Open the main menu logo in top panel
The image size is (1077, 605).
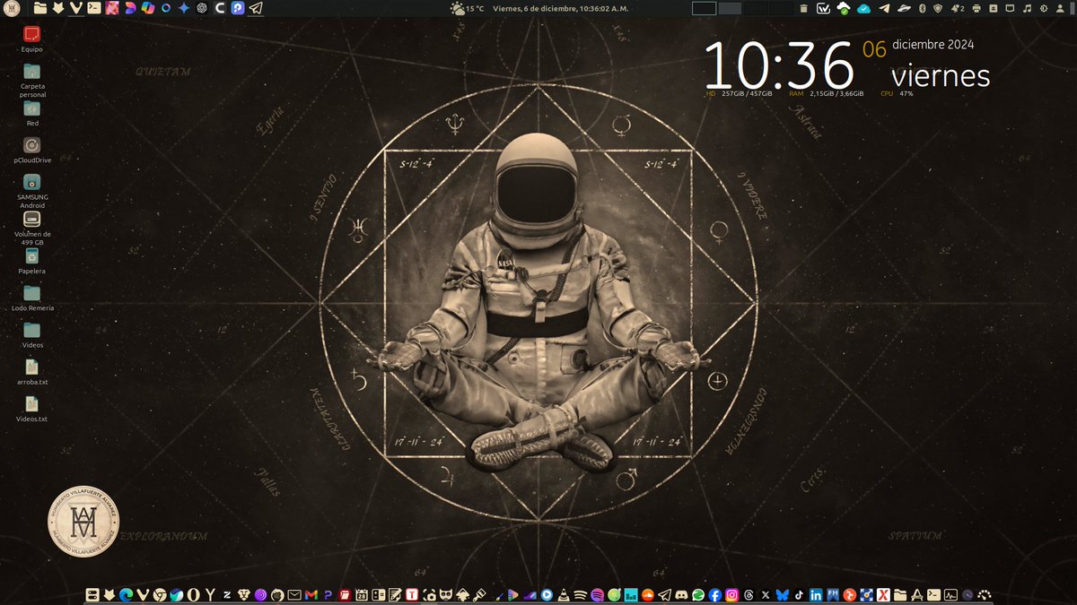[x=12, y=8]
